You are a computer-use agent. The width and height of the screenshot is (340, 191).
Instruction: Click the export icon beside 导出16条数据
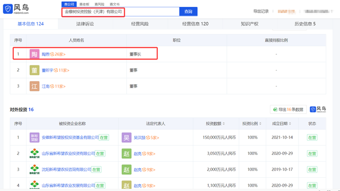pos(275,110)
